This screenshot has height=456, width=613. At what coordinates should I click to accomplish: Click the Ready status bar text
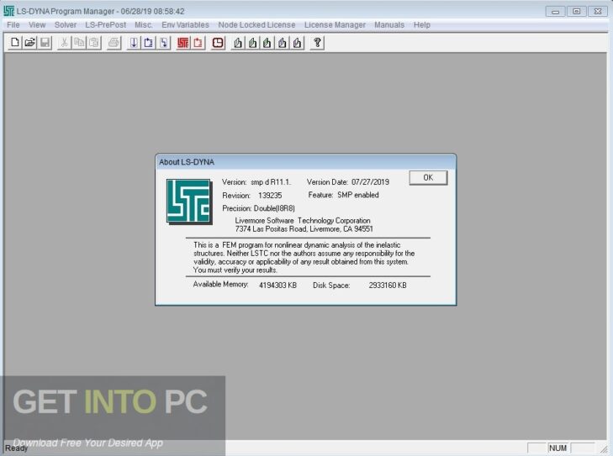tap(16, 448)
